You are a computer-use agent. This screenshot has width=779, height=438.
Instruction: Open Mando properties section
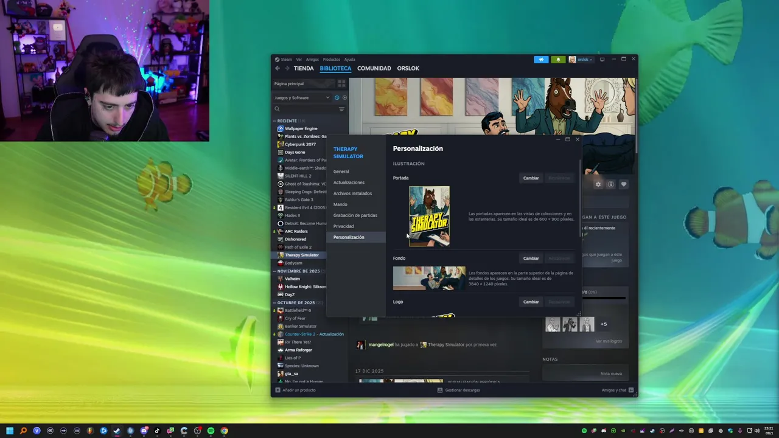[356, 204]
